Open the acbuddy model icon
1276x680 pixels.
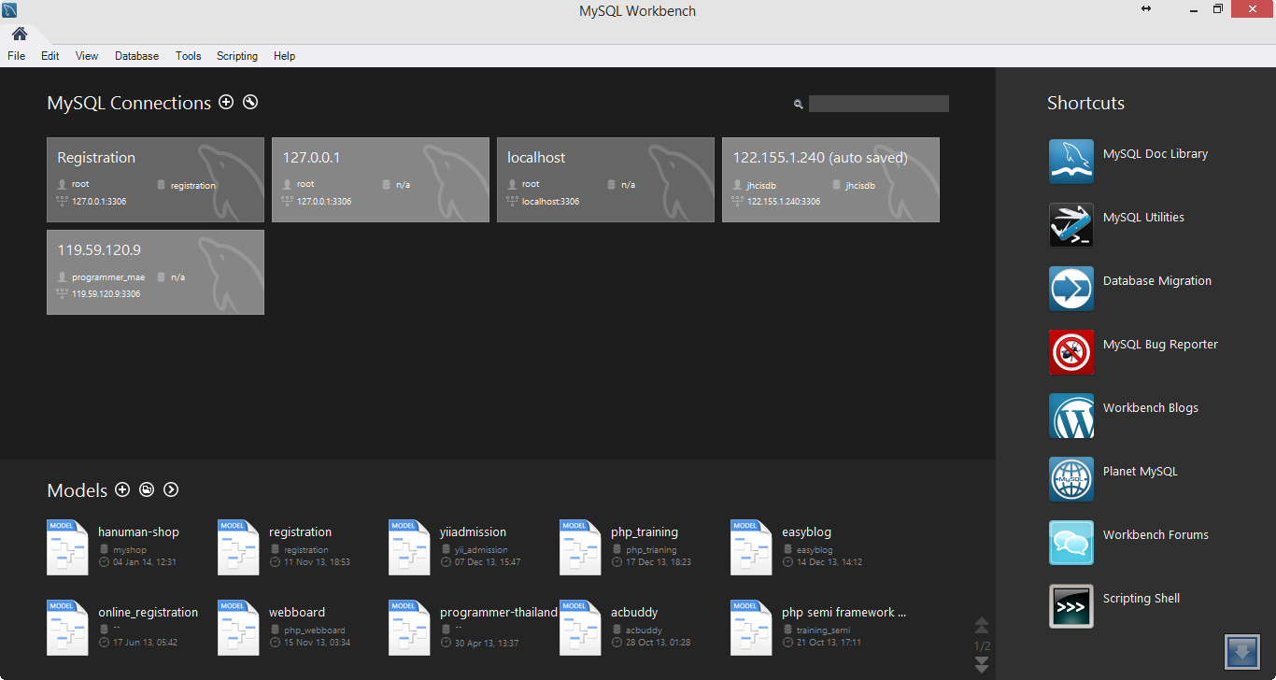(x=580, y=628)
